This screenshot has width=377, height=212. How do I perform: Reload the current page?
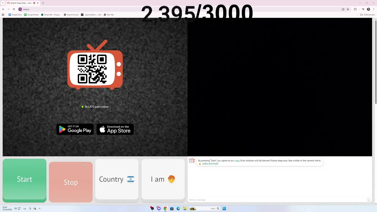click(x=14, y=9)
